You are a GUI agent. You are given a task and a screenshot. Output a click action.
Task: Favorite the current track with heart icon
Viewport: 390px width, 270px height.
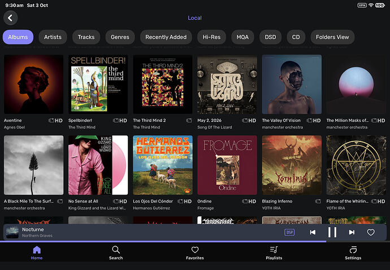coord(371,232)
